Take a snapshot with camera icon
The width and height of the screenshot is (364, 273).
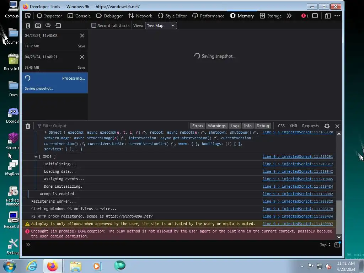tap(38, 26)
